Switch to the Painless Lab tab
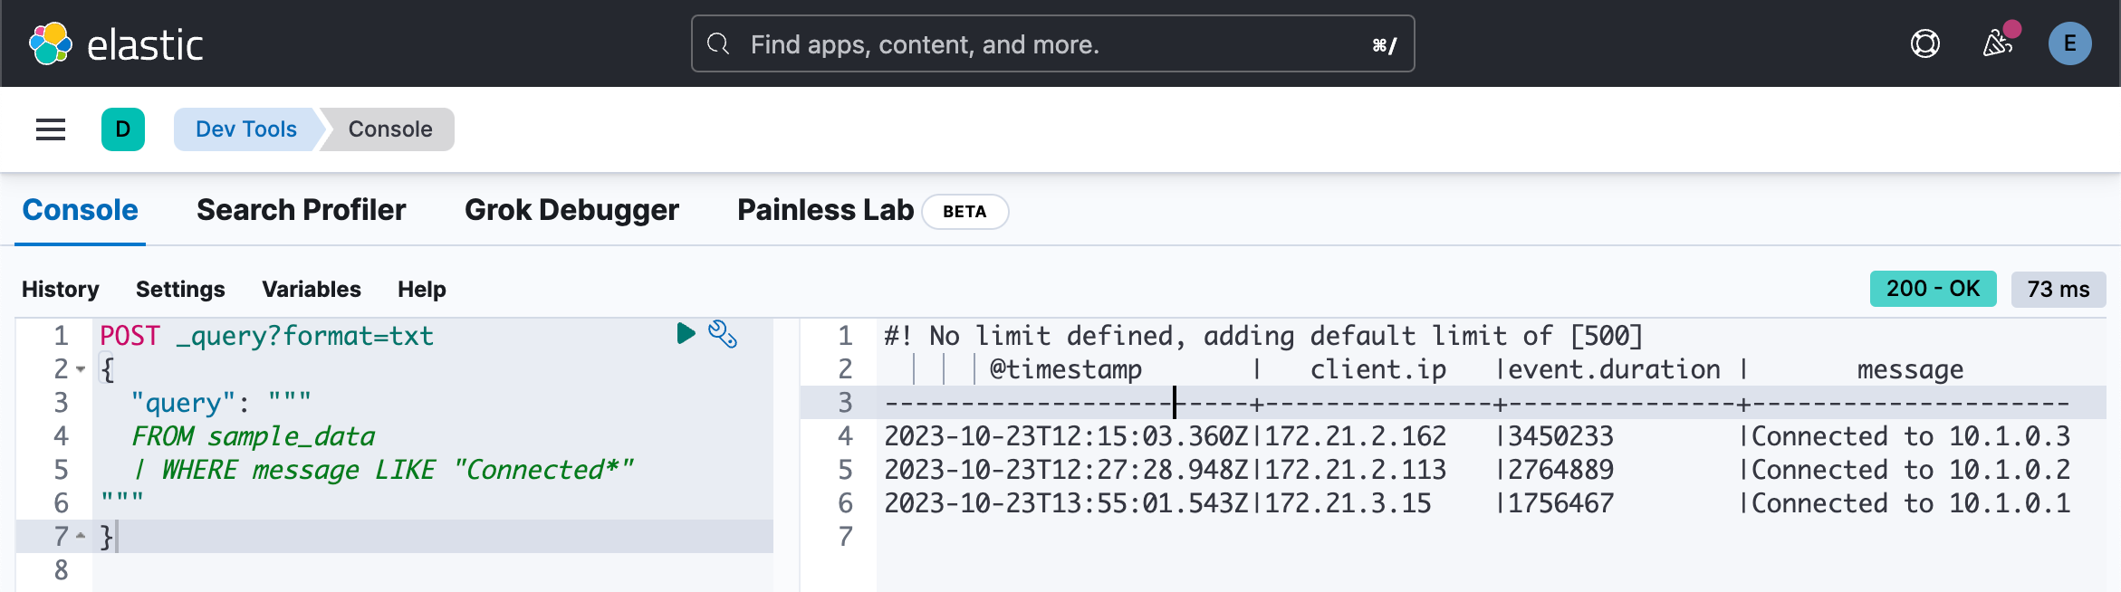The image size is (2121, 592). (x=825, y=210)
